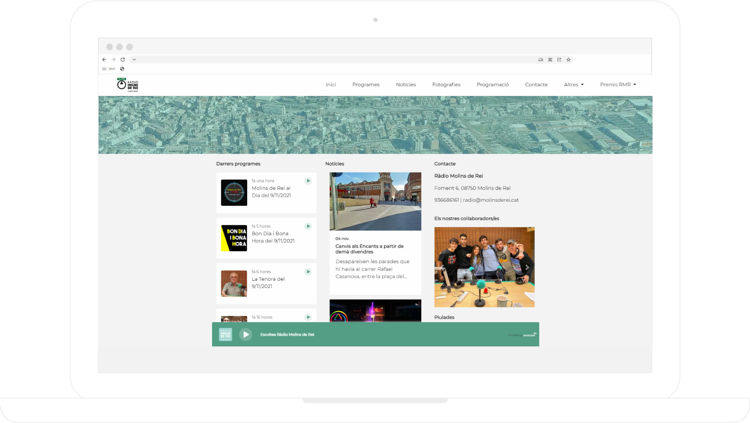Click the browser back arrow

tap(104, 59)
